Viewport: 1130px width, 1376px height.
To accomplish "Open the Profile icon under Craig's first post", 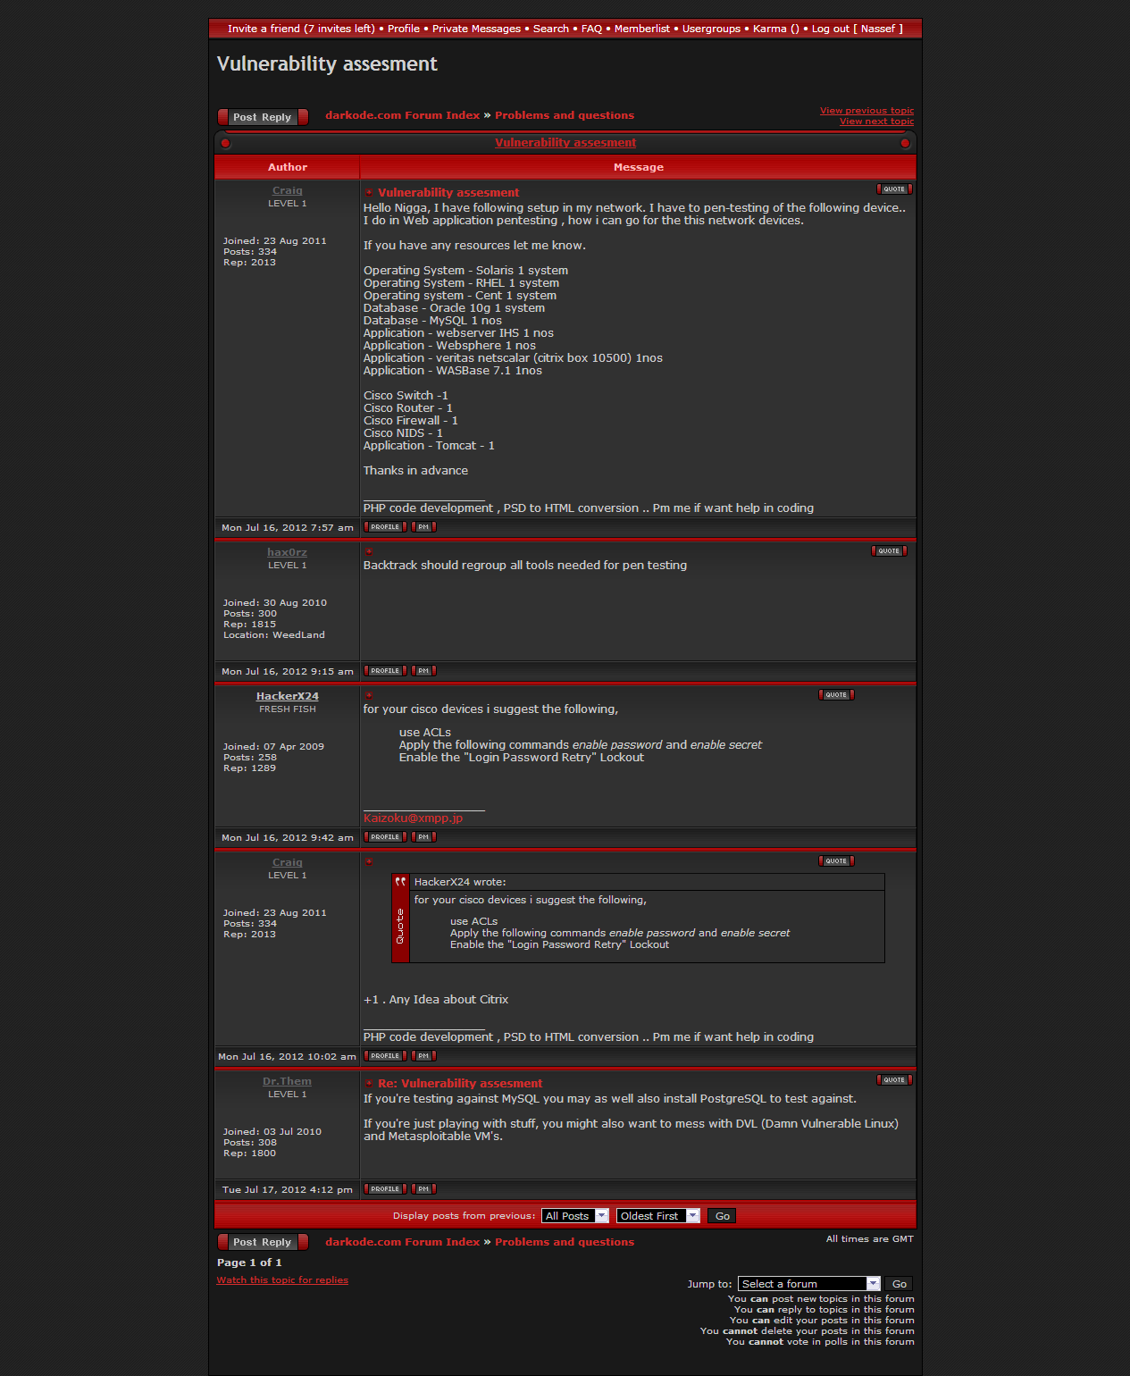I will tap(385, 527).
